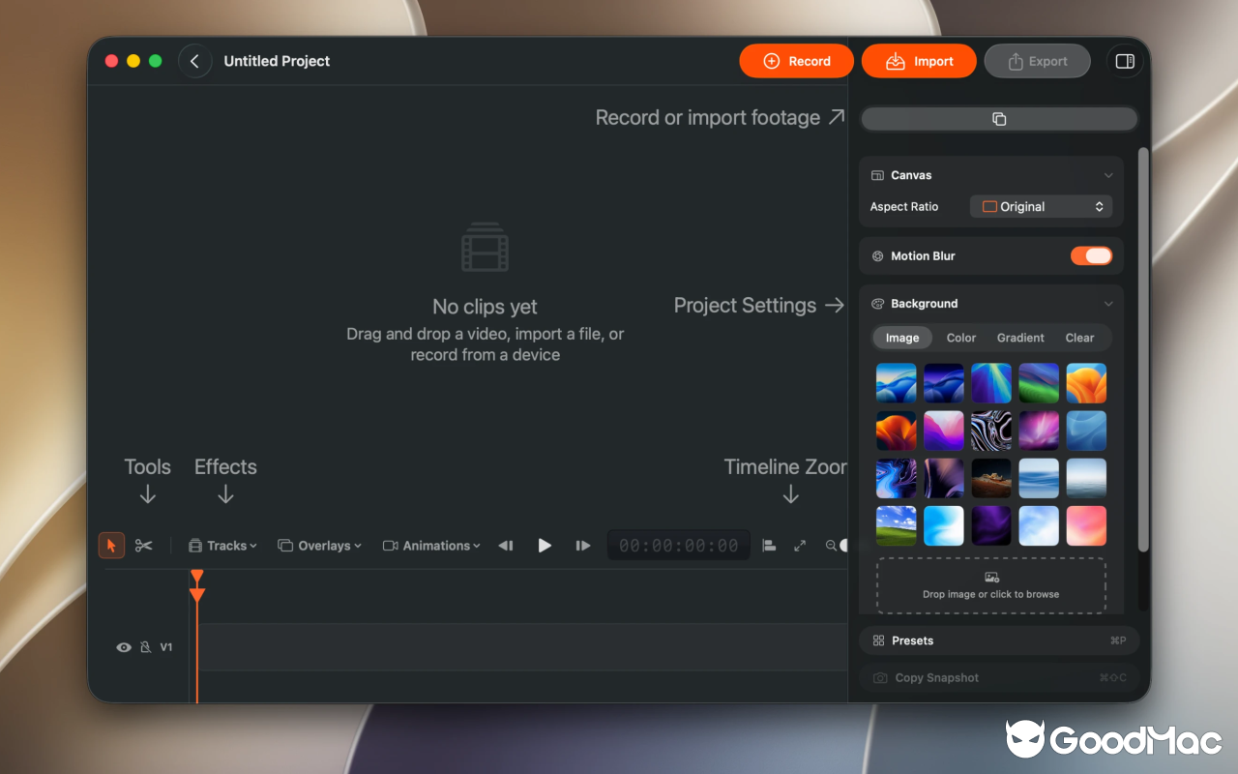Click the duplicate icon bar above Canvas
Viewport: 1238px width, 774px height.
[999, 119]
